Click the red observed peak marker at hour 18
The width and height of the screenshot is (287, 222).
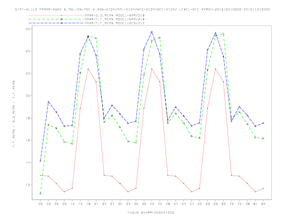point(88,69)
